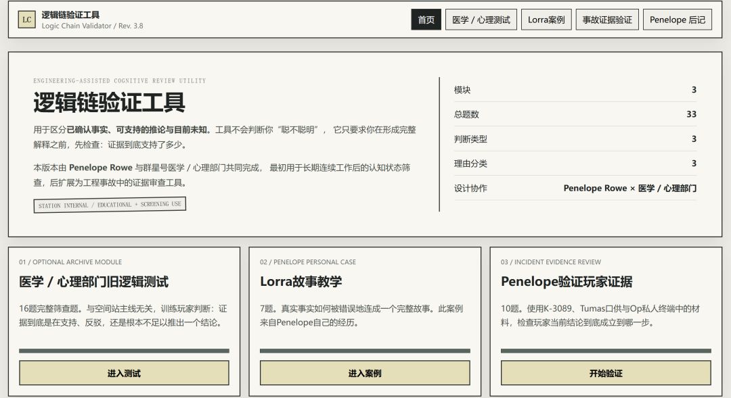
Task: Click 'Logic Chain Validator / Rev. 3.8' subtitle
Action: 92,26
